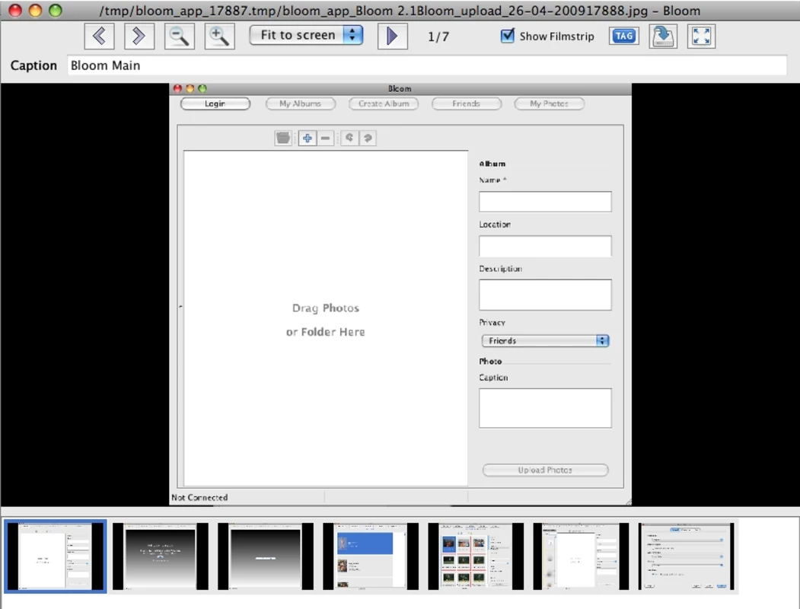Click the Drag Photos drop area text

point(326,320)
